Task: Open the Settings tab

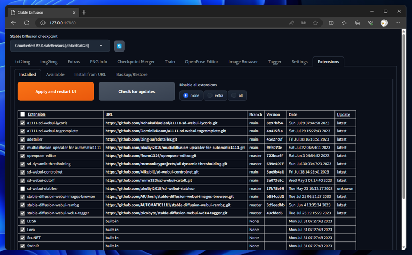Action: [x=299, y=62]
